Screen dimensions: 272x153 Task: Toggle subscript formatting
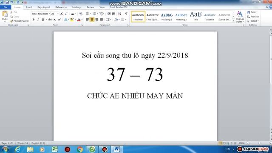55,20
